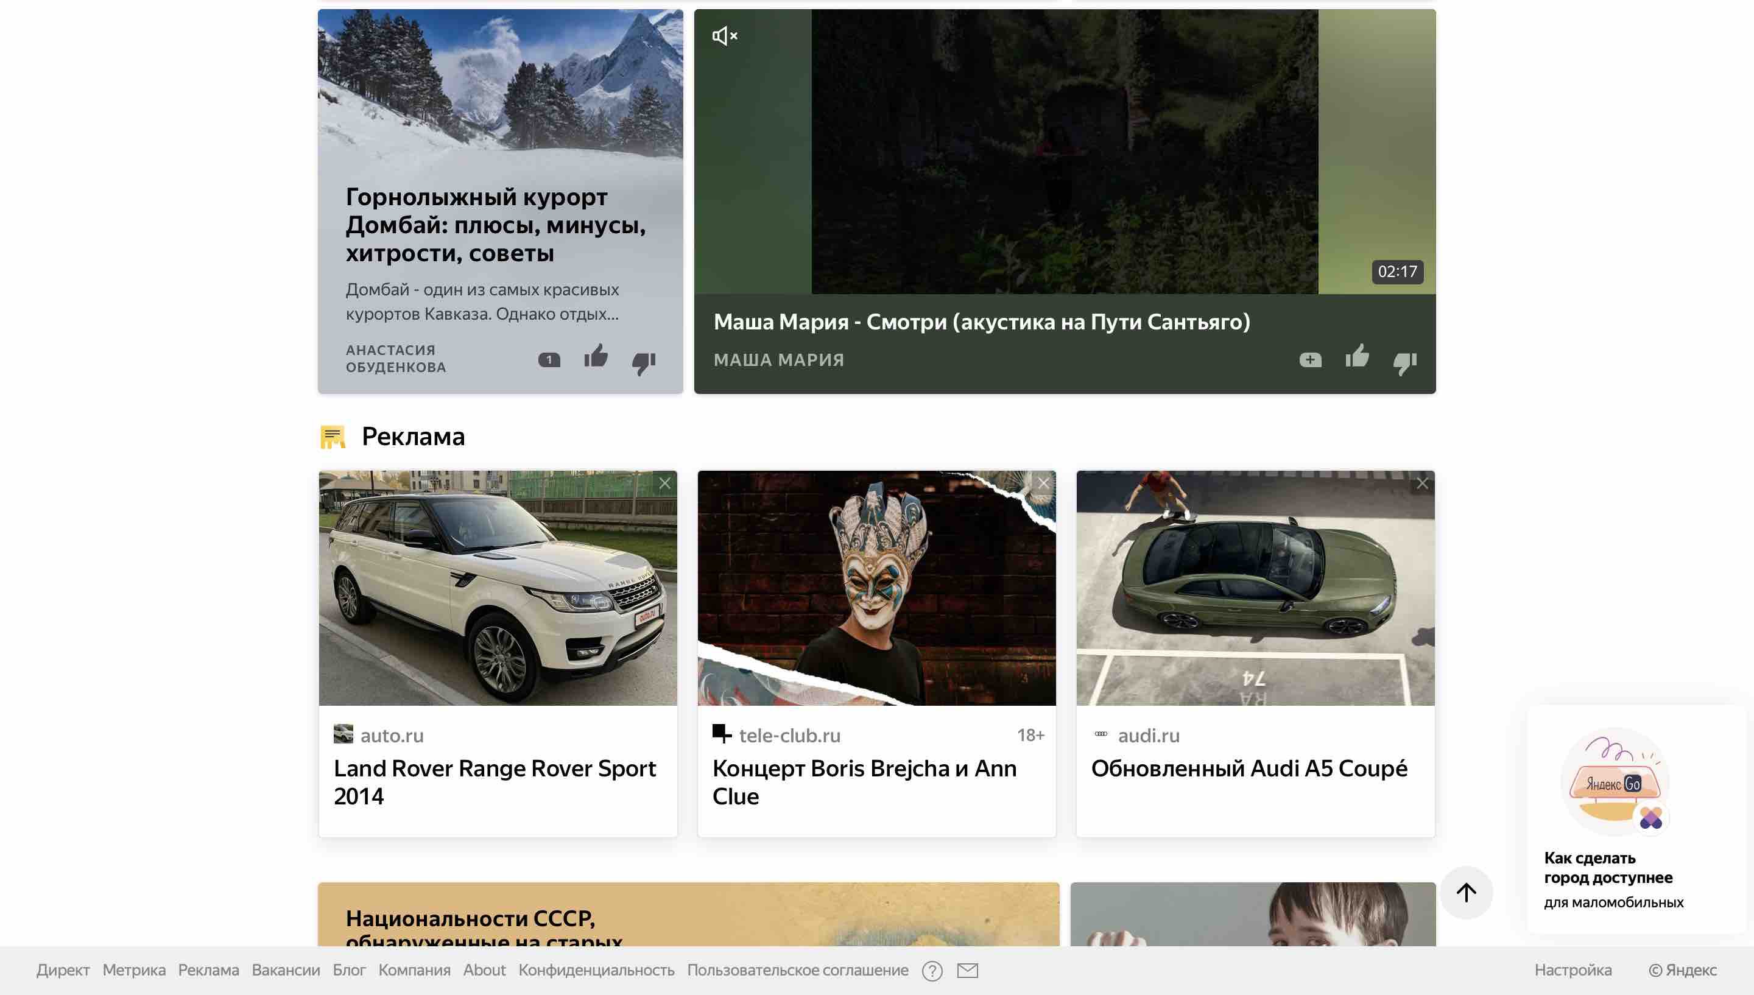Screen dimensions: 1754x995
Task: Open the Блог footer link
Action: click(x=349, y=971)
